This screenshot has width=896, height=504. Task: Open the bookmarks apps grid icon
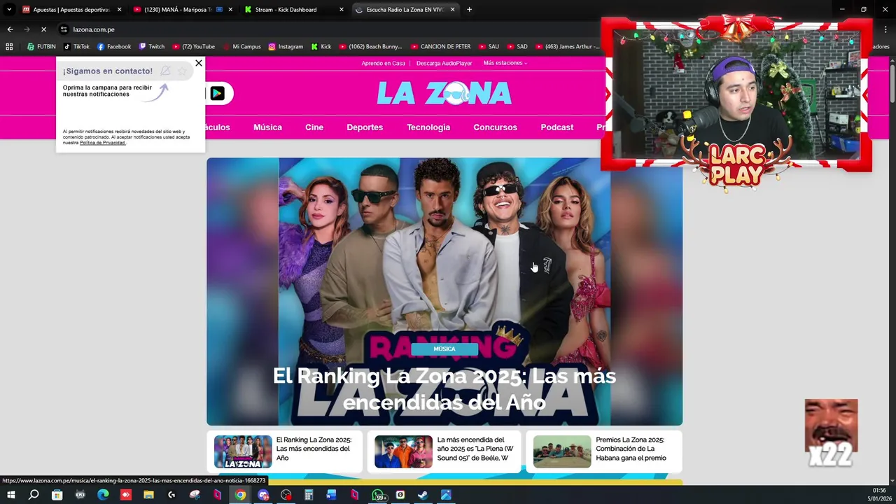(x=9, y=47)
